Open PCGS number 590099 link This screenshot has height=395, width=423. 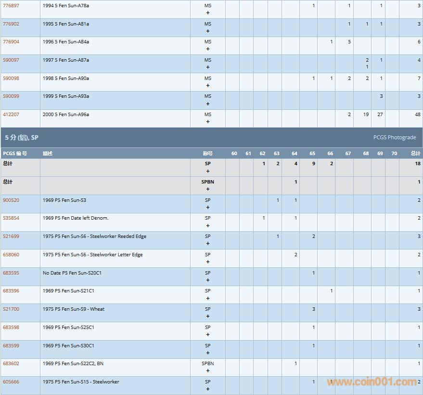point(11,96)
